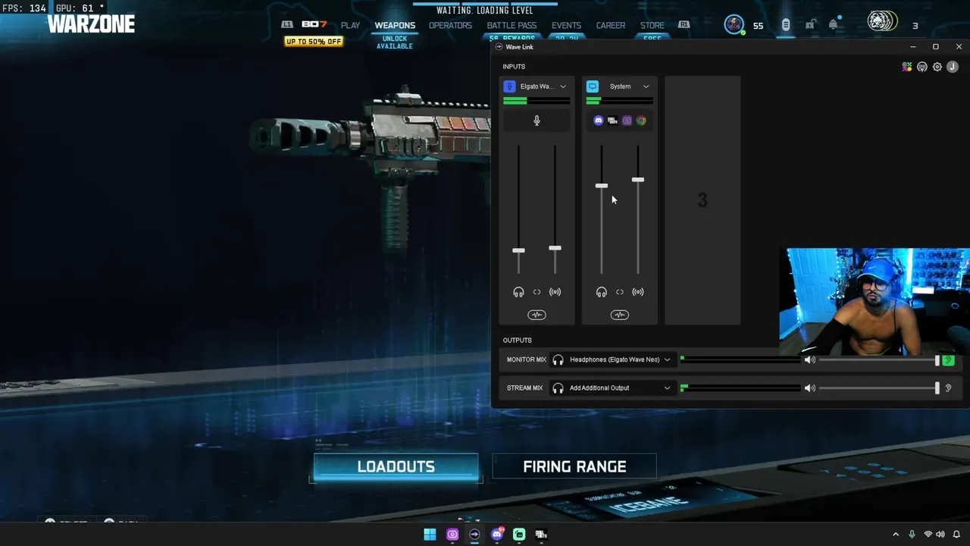The image size is (970, 546).
Task: Click the Monitor Mix output volume handle
Action: pos(937,360)
